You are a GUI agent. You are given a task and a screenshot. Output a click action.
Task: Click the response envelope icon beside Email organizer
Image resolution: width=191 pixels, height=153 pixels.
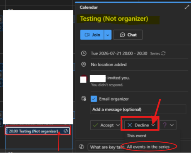[84, 98]
